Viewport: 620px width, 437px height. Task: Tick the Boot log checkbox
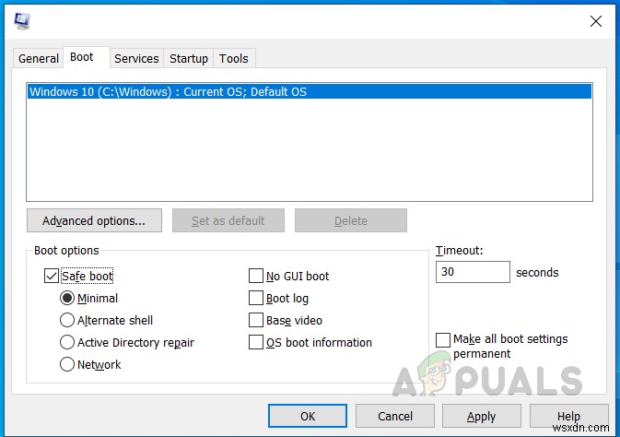click(256, 298)
